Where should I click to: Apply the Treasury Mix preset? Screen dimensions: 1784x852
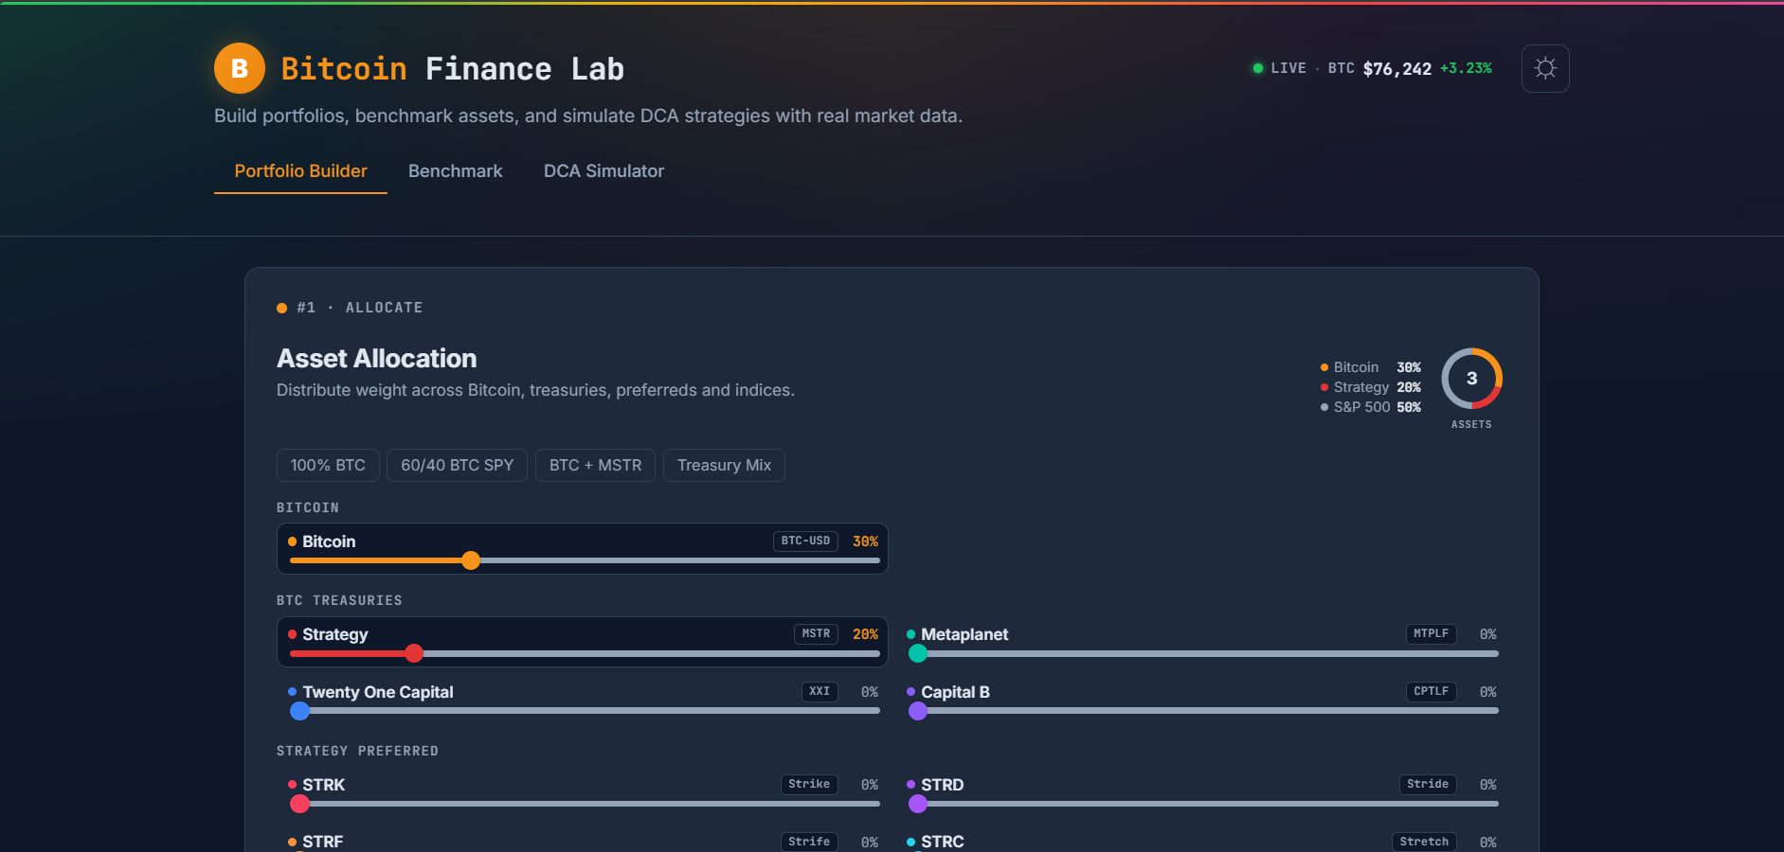(724, 465)
